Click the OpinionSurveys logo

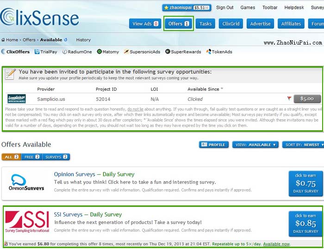coord(26,183)
